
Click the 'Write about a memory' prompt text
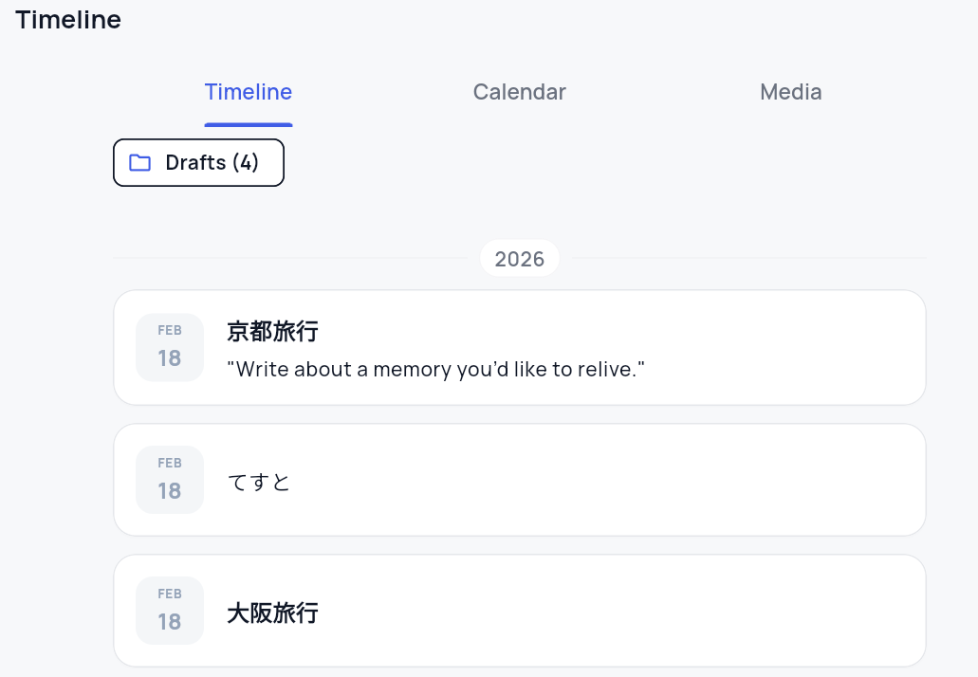click(435, 369)
